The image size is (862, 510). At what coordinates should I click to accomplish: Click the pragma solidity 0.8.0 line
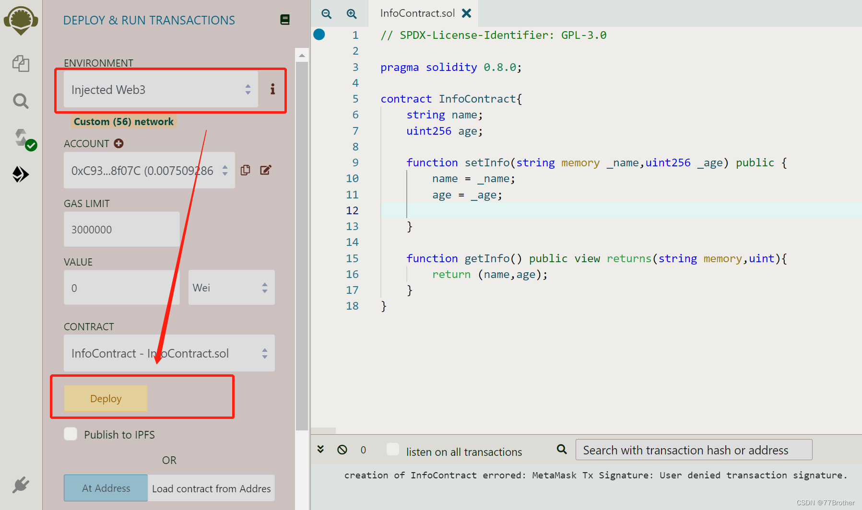point(450,67)
